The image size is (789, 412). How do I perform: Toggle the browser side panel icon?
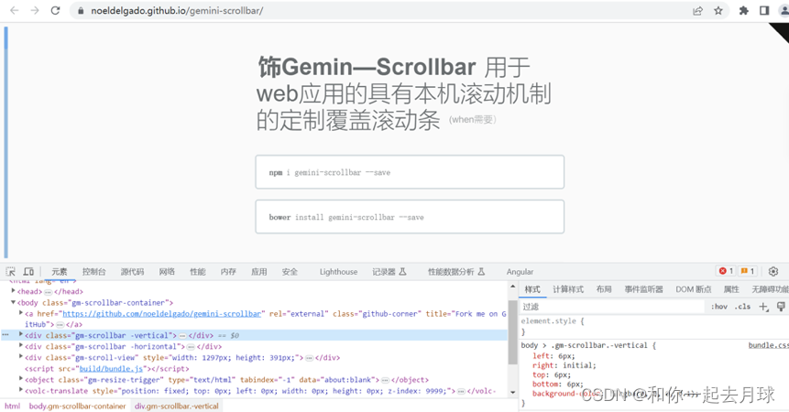click(x=764, y=11)
